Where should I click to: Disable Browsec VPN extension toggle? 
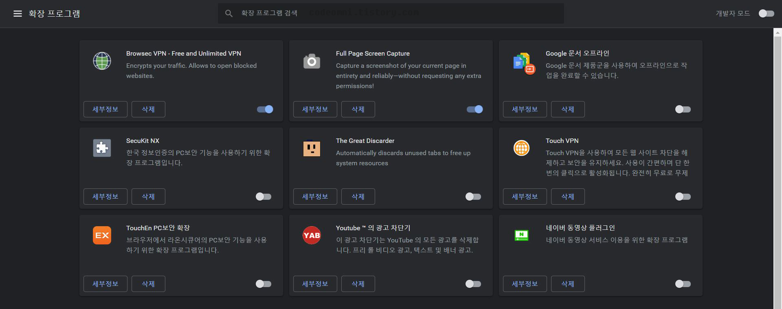(265, 109)
